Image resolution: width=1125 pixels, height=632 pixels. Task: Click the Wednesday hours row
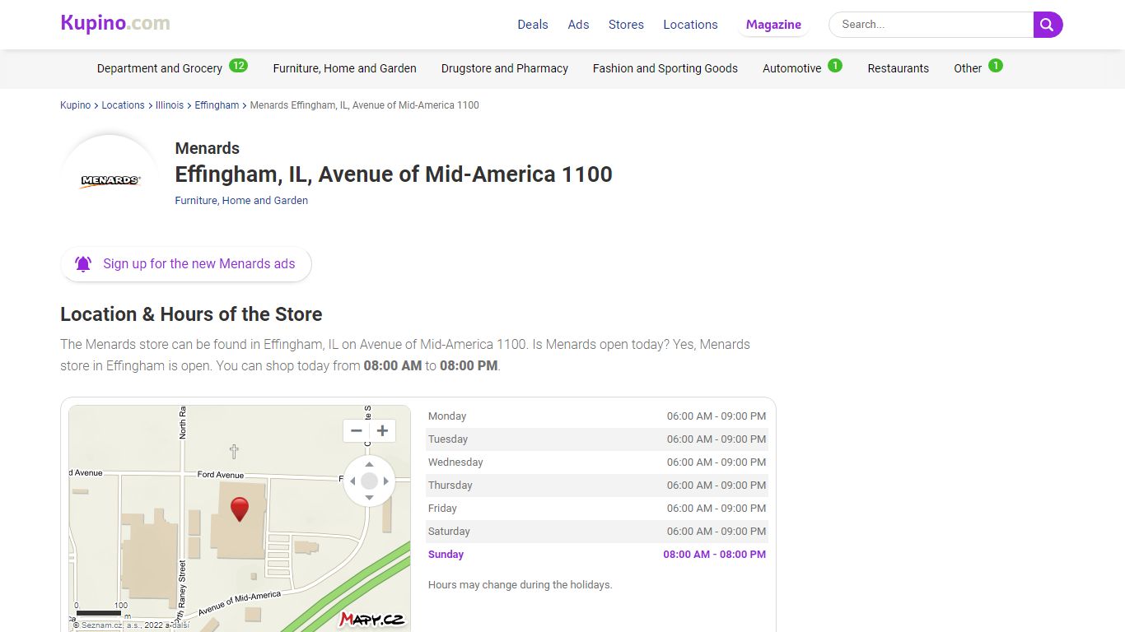pos(597,462)
